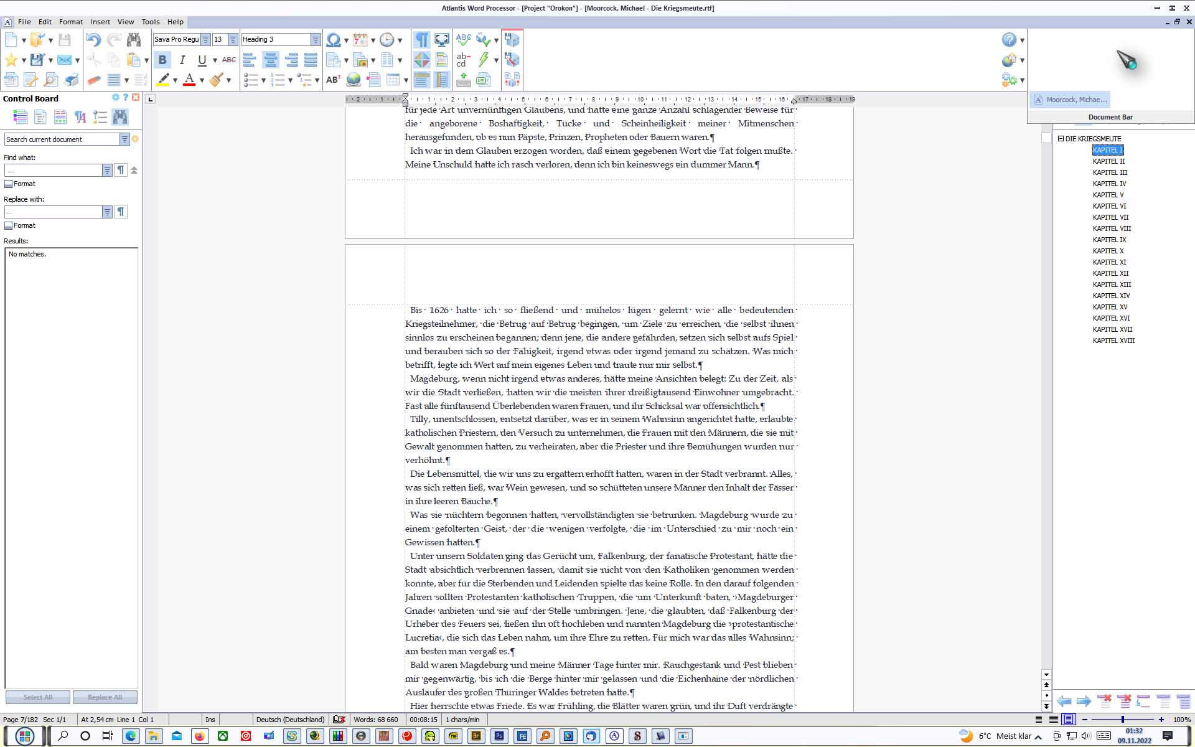Open the Heading 3 style dropdown
Viewport: 1195px width, 747px height.
[316, 40]
